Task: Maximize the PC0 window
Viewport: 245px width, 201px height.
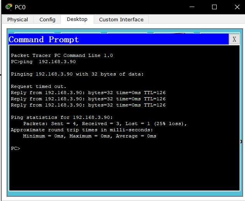Action: 214,7
